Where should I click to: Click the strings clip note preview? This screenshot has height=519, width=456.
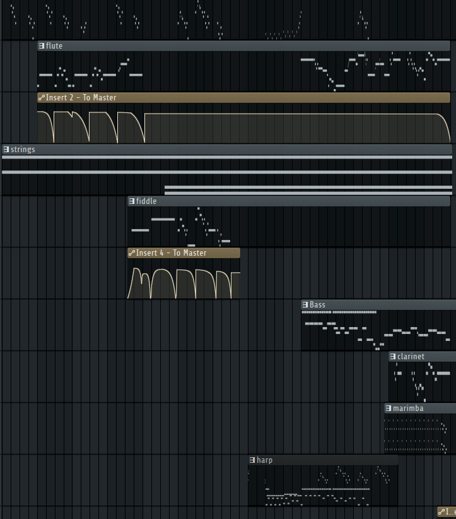[227, 175]
